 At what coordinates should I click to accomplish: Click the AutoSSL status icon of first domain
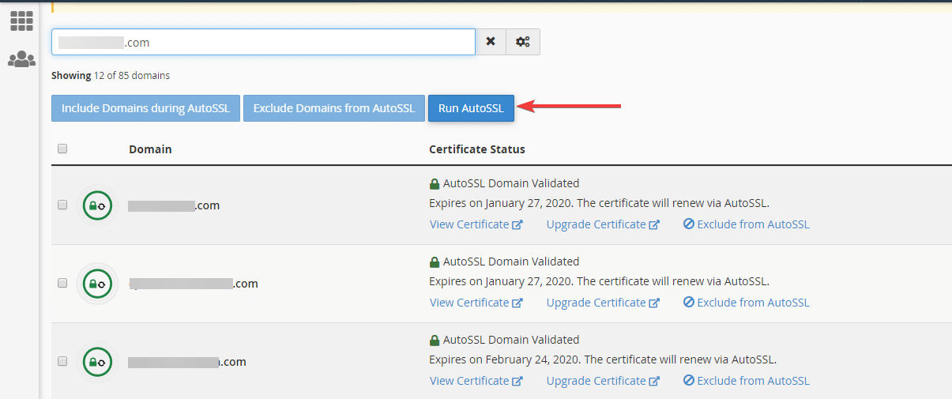(x=98, y=205)
